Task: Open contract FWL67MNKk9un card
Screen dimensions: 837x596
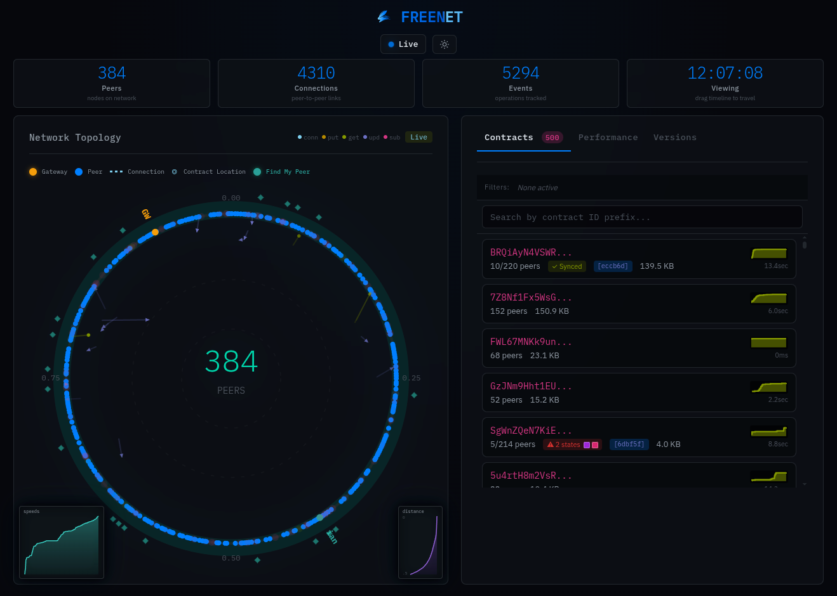Action: (639, 348)
